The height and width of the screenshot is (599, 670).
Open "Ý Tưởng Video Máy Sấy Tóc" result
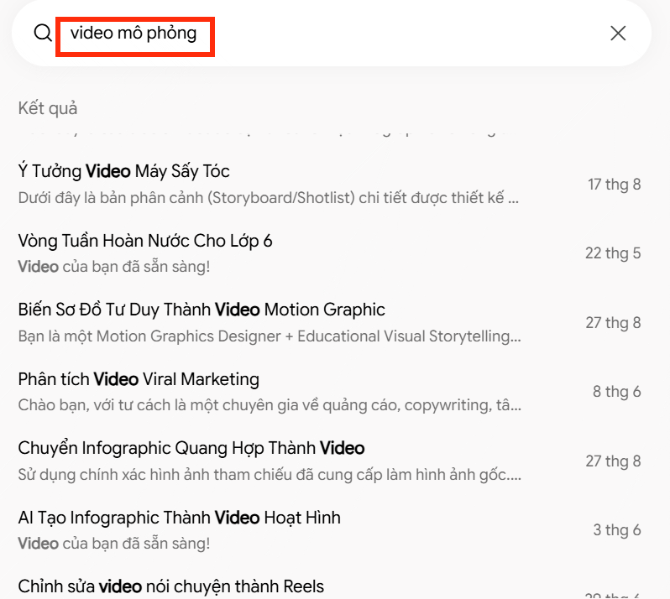click(124, 171)
